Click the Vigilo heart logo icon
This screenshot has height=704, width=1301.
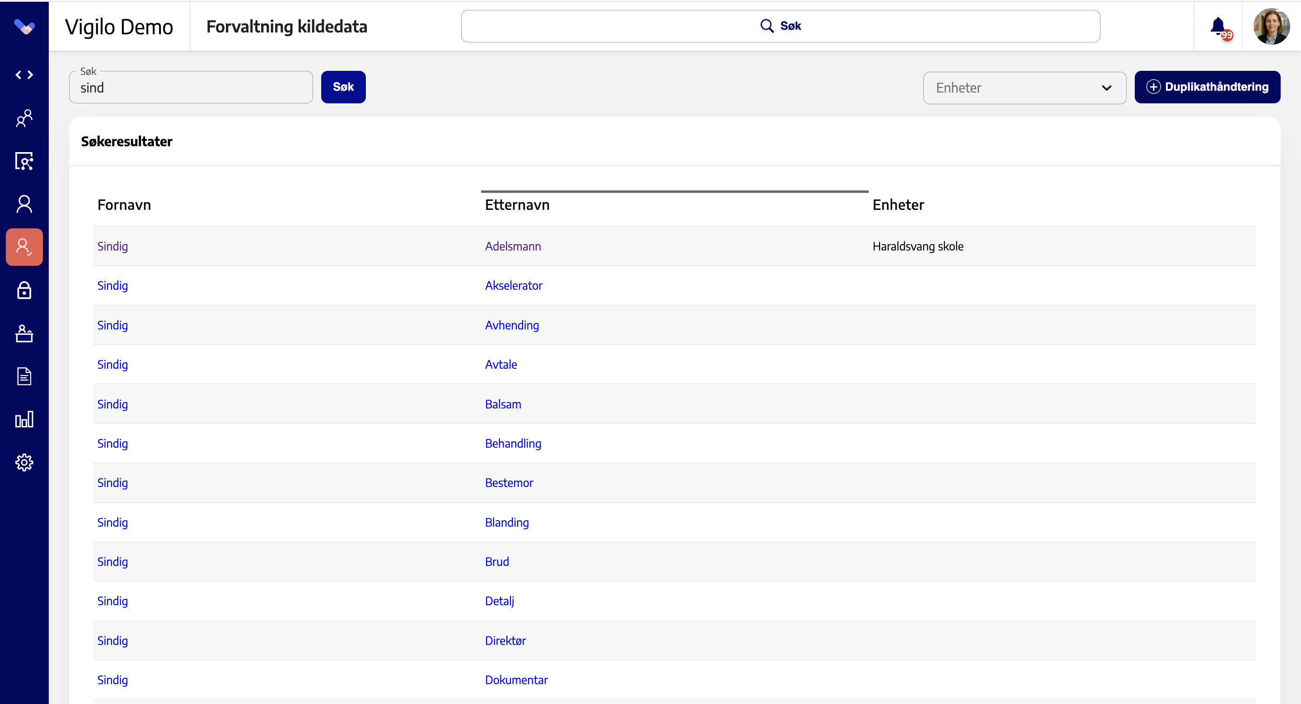(24, 26)
